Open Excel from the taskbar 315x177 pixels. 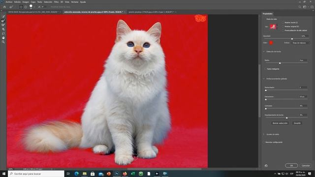[133, 174]
